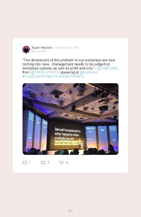Click the "Sexual harassment is" slide text
The width and height of the screenshot is (141, 217).
click(68, 130)
